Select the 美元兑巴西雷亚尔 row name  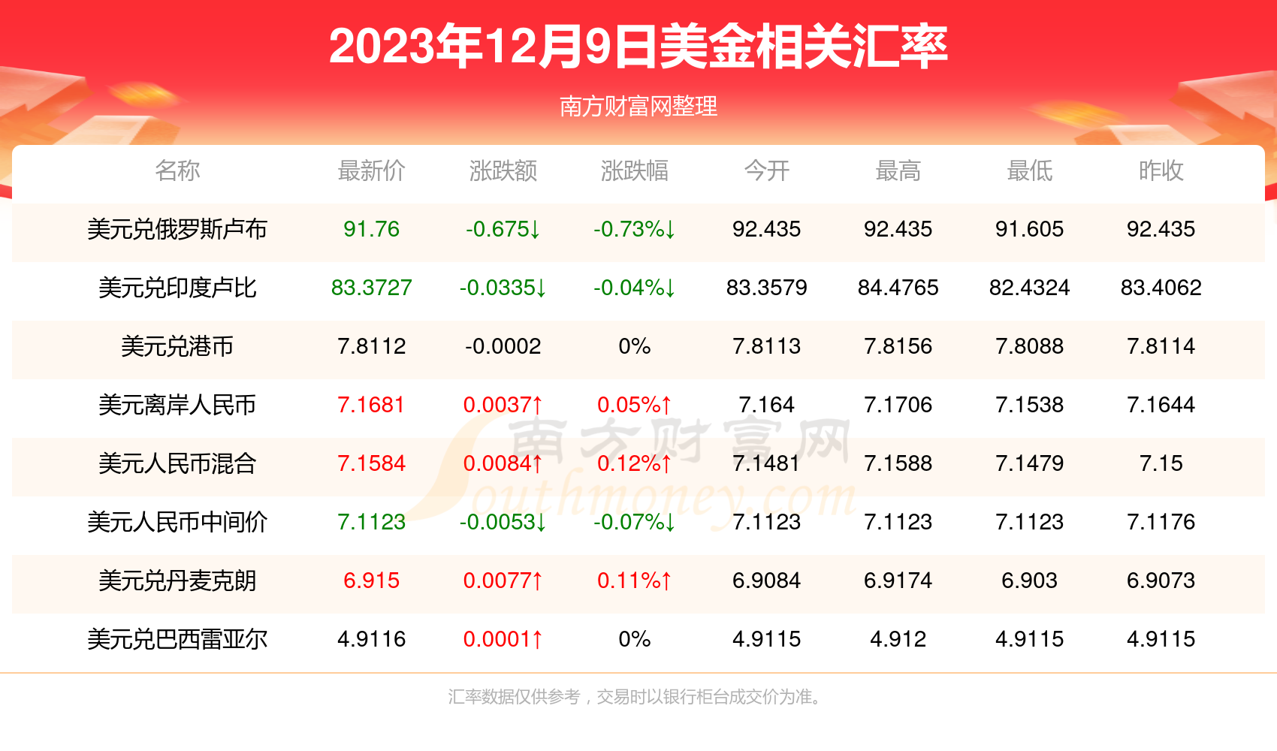(x=177, y=639)
